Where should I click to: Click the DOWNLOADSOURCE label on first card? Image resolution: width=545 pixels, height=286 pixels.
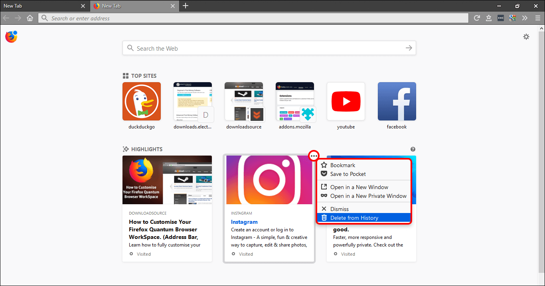[148, 213]
